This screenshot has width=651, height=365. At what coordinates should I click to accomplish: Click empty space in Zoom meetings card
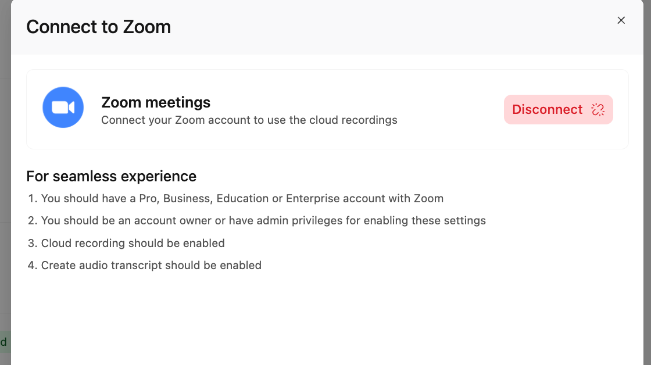(x=450, y=109)
